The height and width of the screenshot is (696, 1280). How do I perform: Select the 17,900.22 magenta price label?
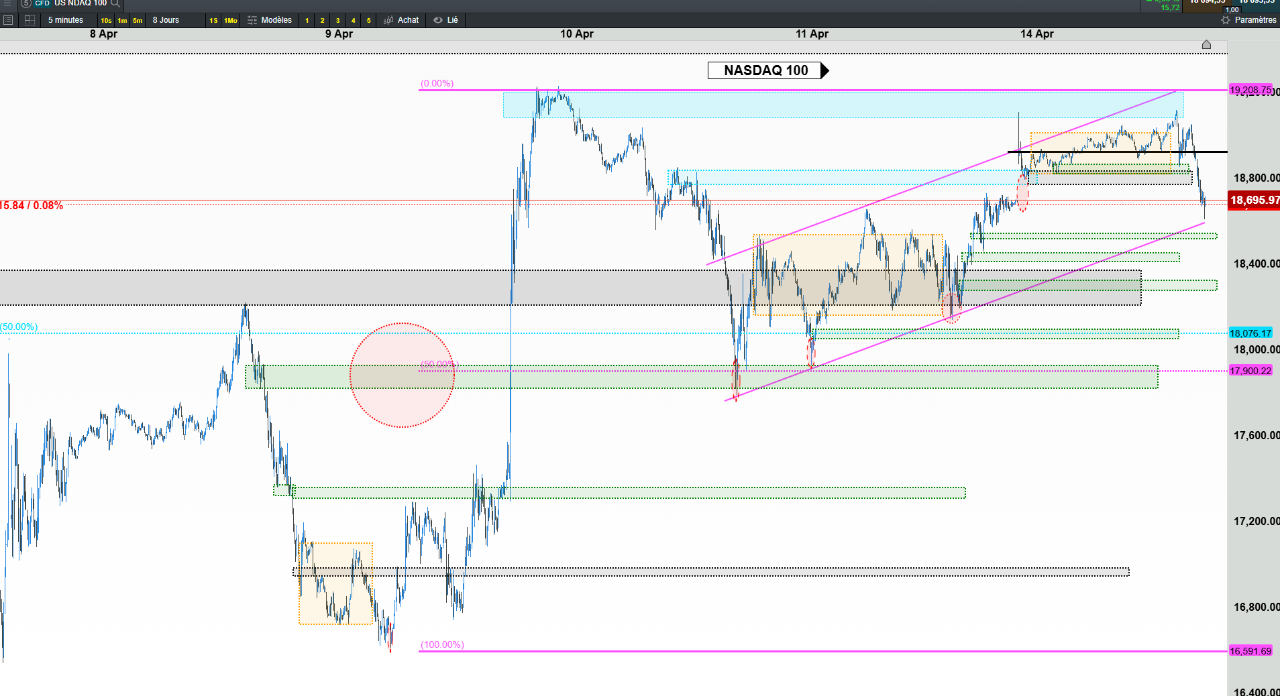[1250, 371]
